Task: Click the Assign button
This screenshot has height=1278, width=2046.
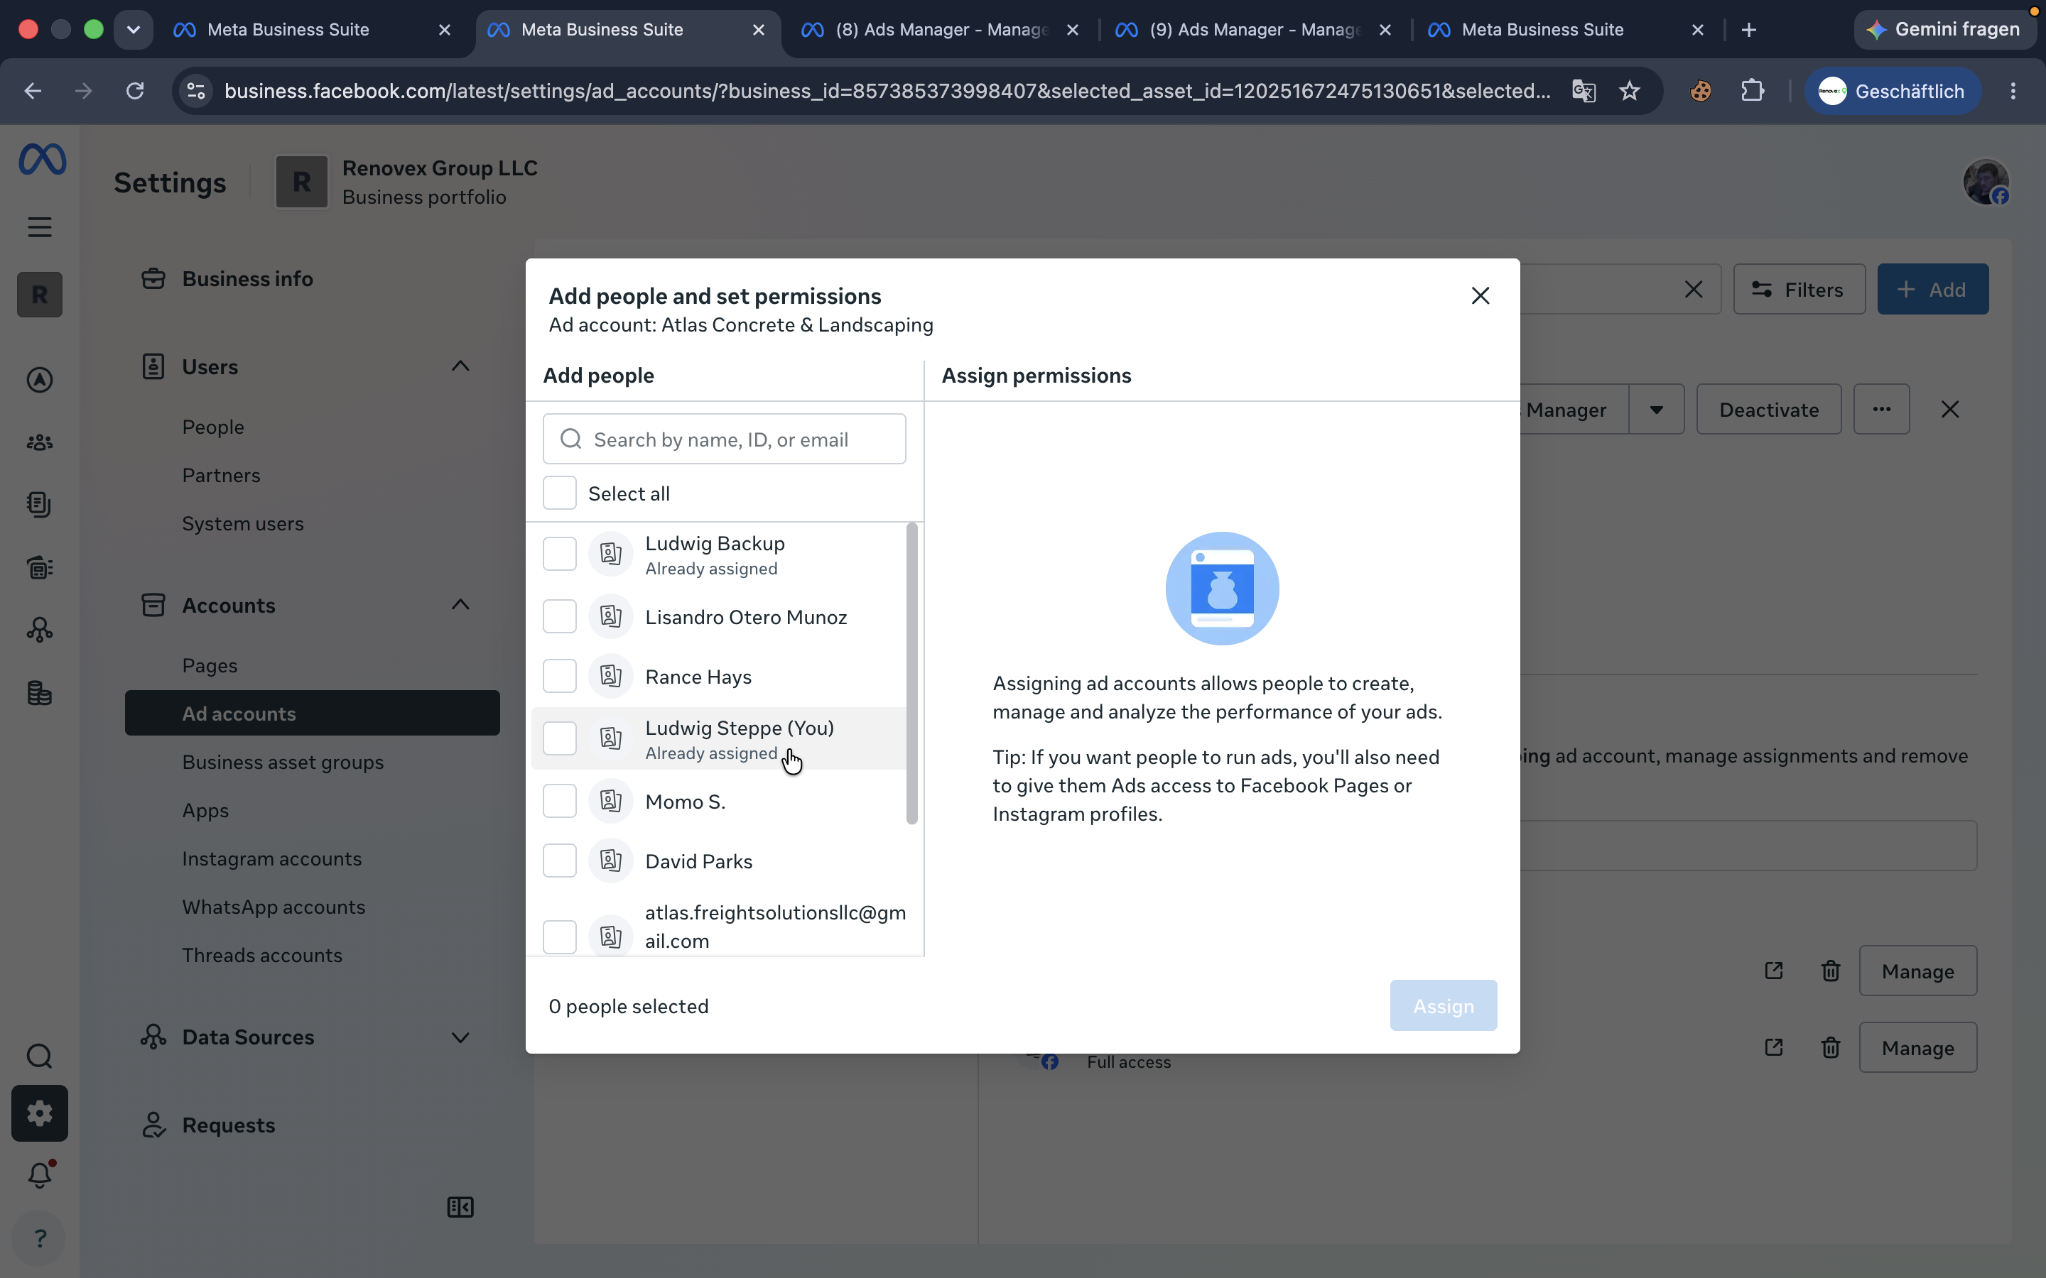Action: pyautogui.click(x=1443, y=1006)
